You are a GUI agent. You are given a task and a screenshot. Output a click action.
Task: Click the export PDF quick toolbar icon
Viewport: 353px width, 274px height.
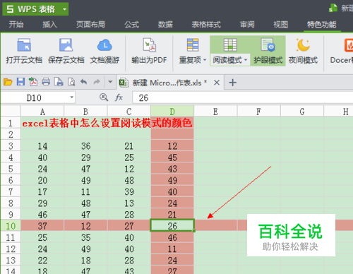[33, 82]
